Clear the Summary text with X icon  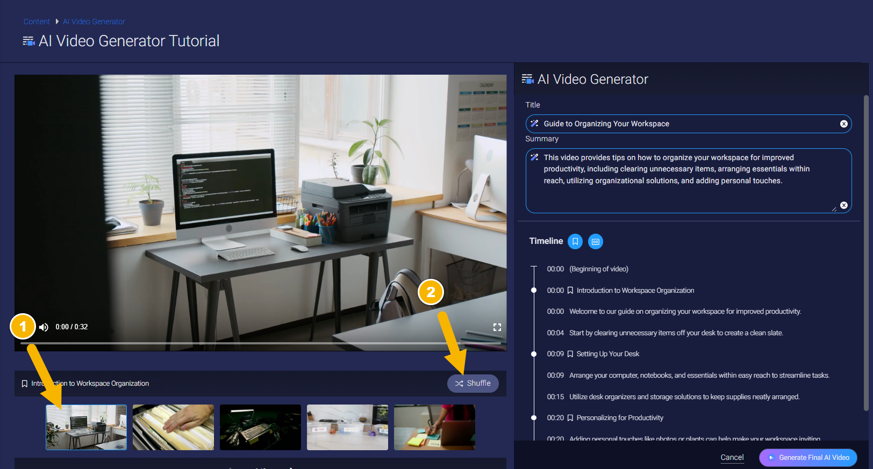click(x=843, y=205)
